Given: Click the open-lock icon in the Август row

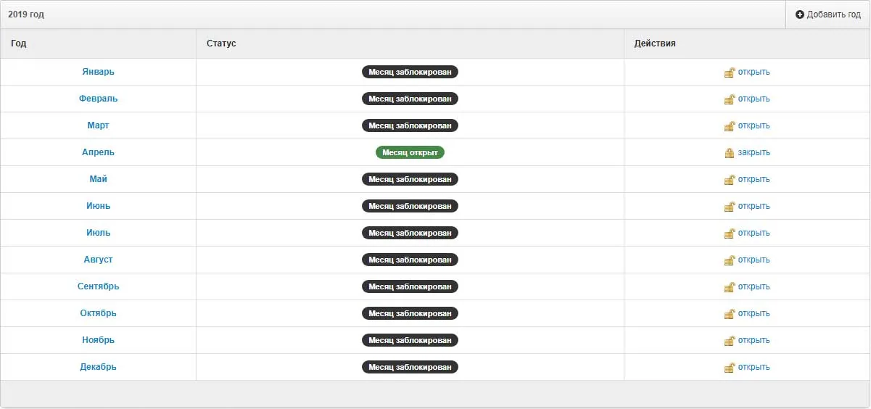Looking at the screenshot, I should click(730, 260).
